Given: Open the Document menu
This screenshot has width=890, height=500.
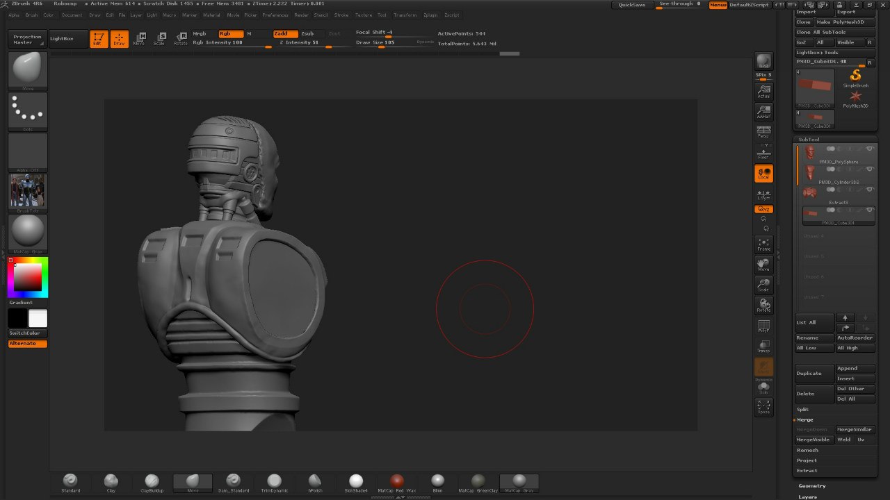Looking at the screenshot, I should pos(72,15).
